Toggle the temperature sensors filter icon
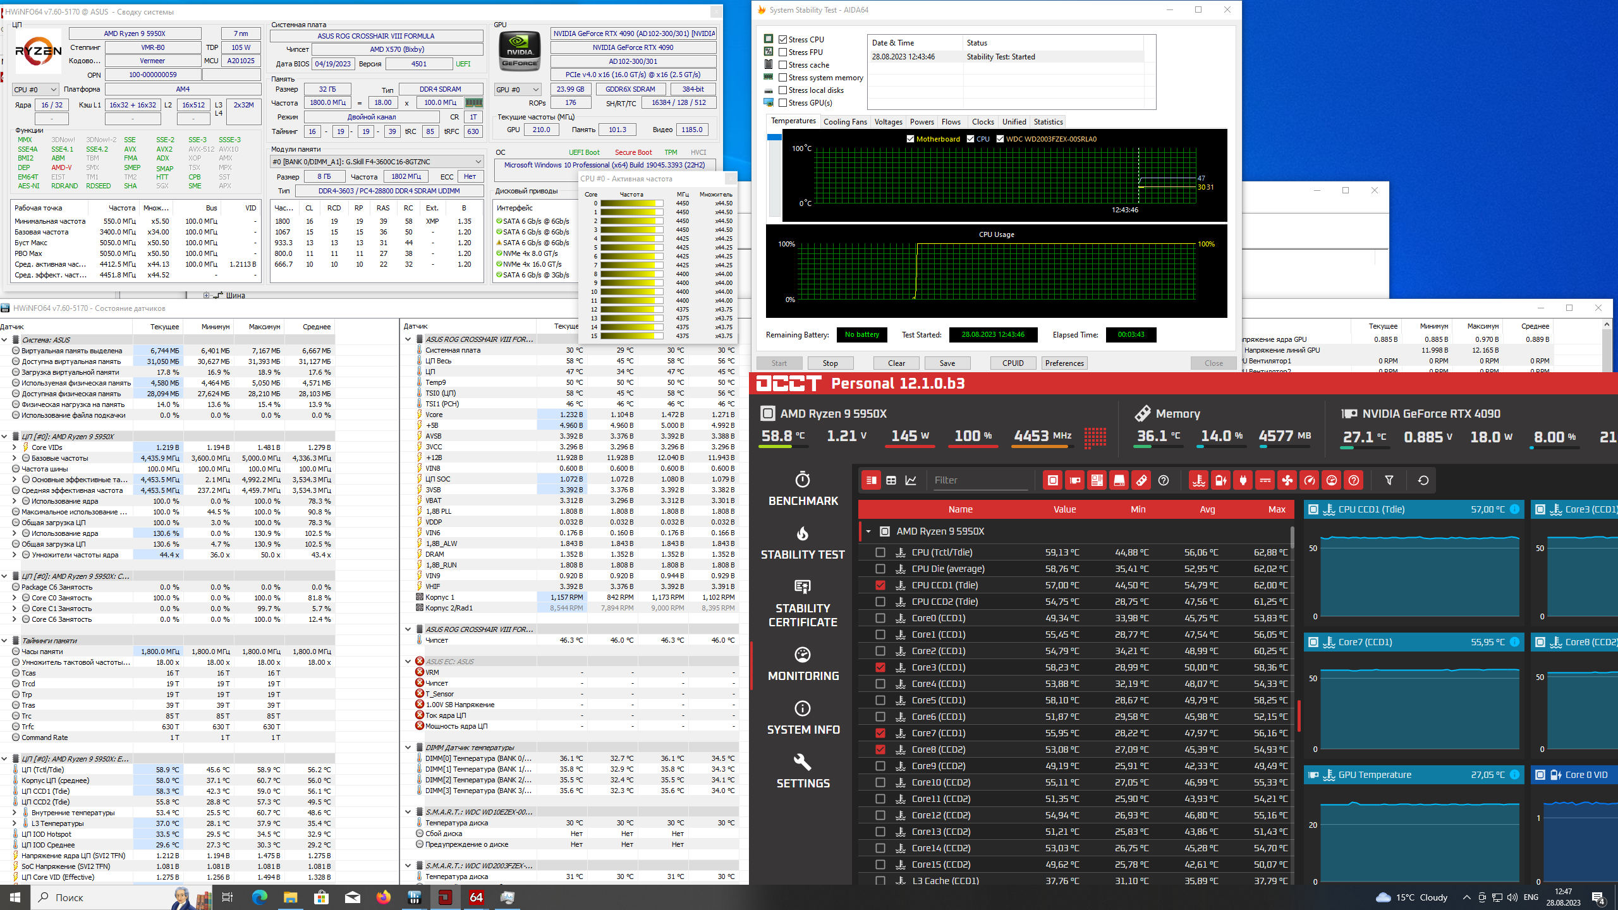Viewport: 1618px width, 910px height. [x=1198, y=480]
